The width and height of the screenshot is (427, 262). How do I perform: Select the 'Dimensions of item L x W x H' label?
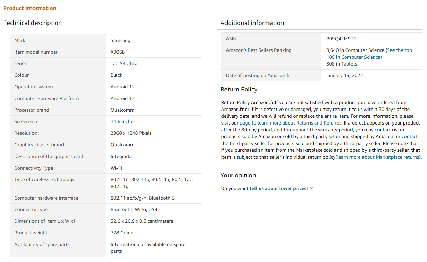coord(46,221)
